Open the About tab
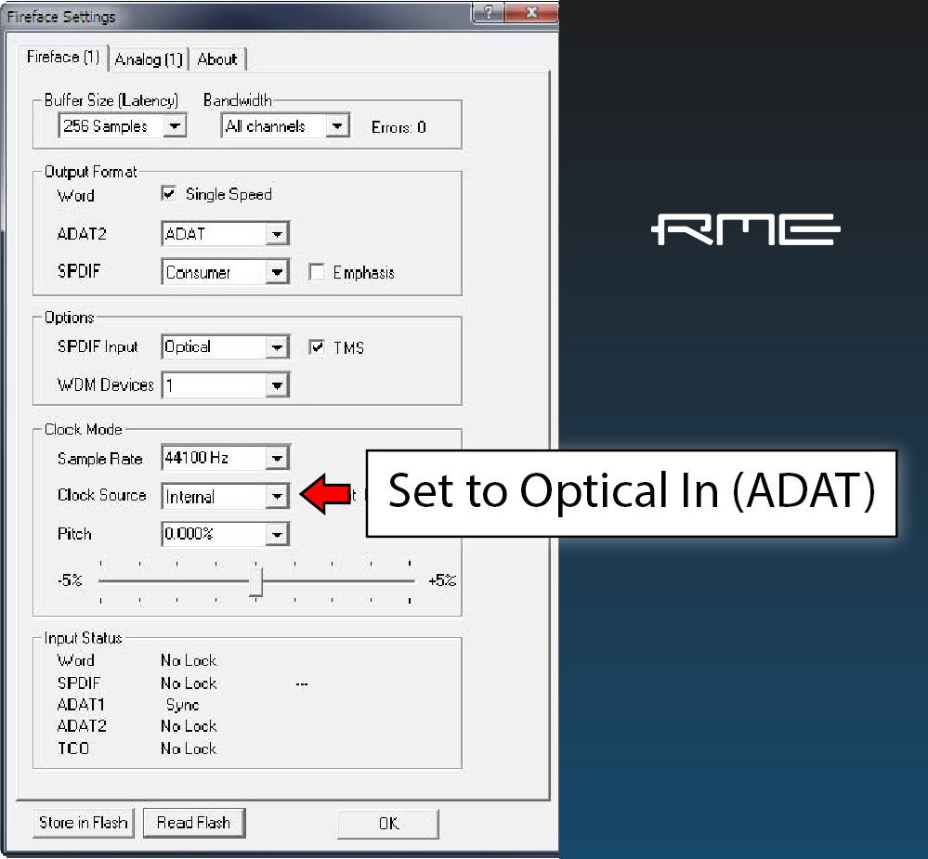Viewport: 928px width, 859px height. tap(217, 59)
